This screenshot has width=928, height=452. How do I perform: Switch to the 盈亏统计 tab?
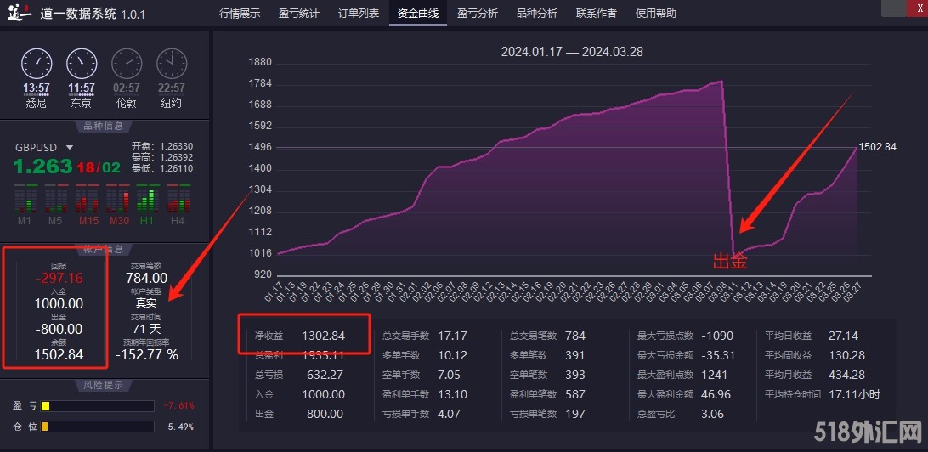point(298,14)
